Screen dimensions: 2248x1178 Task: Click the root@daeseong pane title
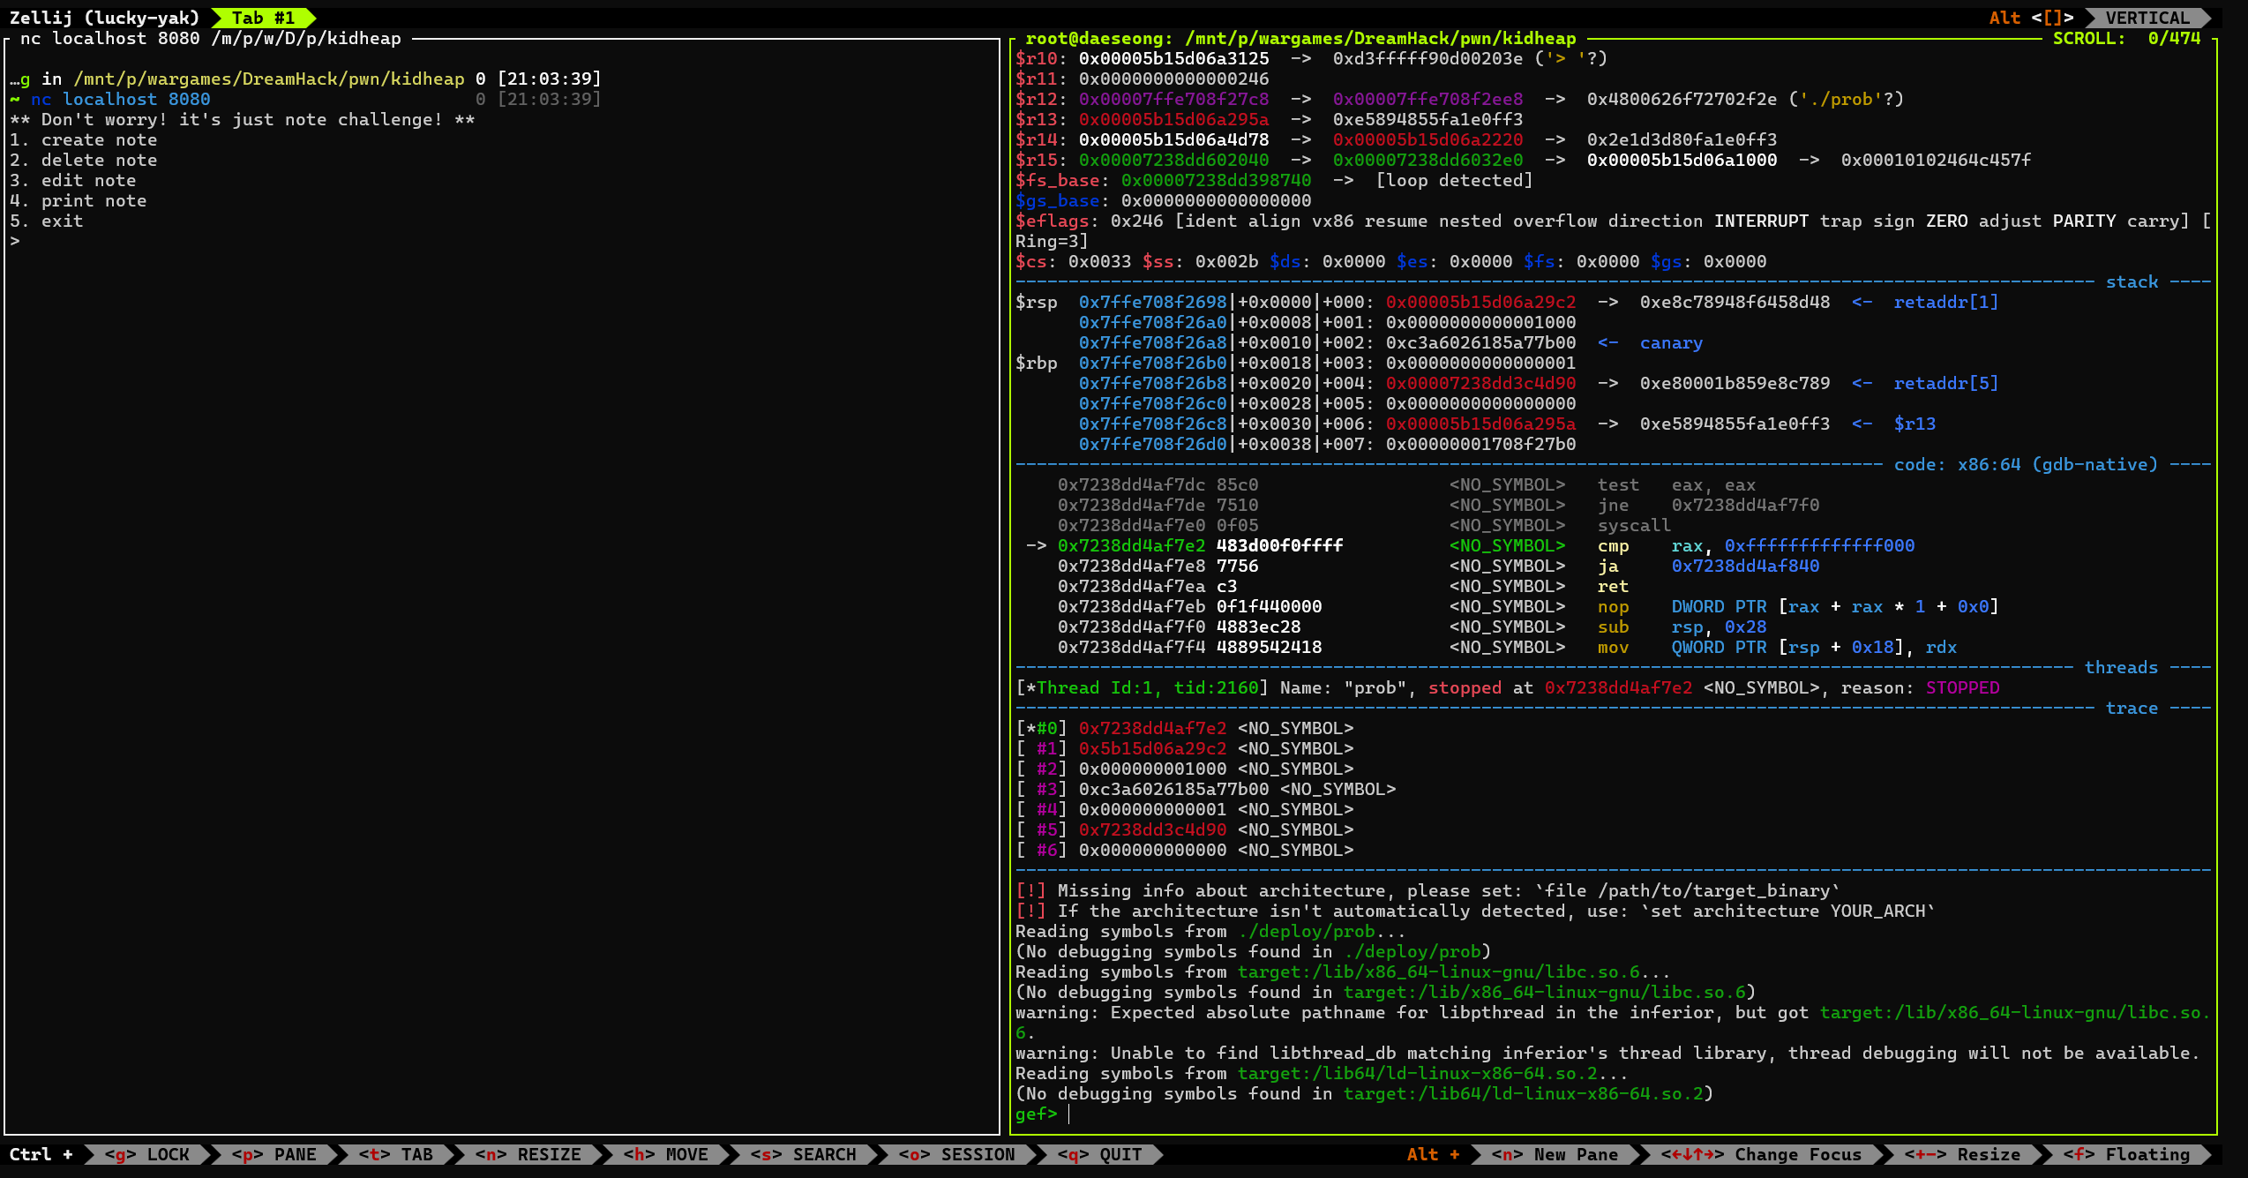pyautogui.click(x=1300, y=38)
